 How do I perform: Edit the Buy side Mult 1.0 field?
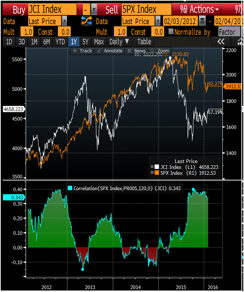[x=27, y=32]
